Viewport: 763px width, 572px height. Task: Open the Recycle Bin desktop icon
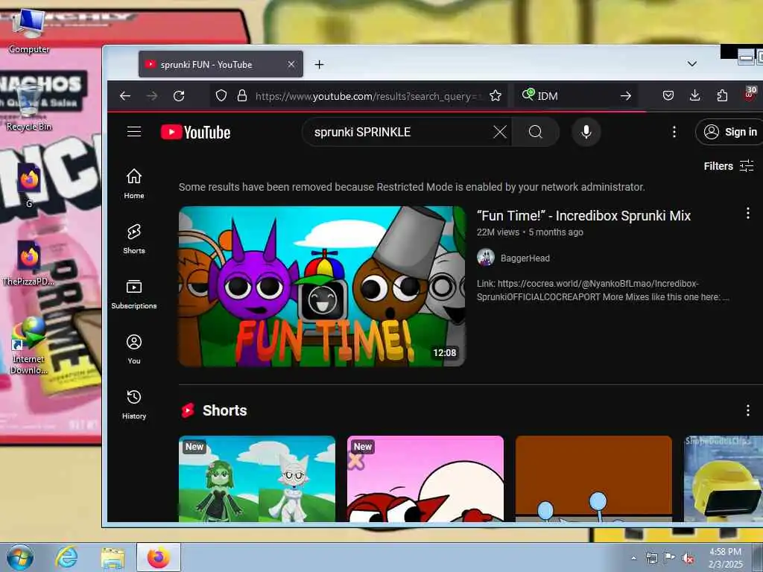pos(29,107)
